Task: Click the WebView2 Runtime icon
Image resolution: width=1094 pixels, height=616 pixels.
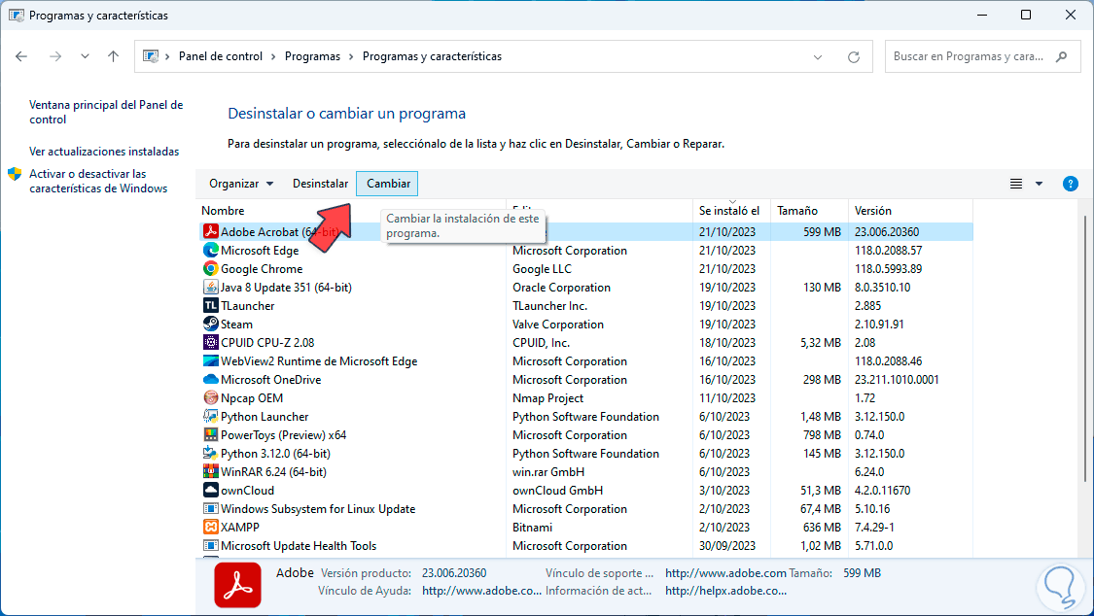Action: coord(210,361)
